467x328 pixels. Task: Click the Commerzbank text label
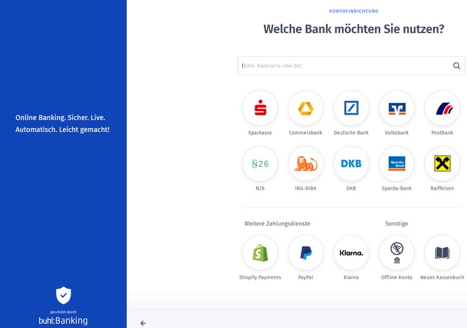[x=305, y=133]
